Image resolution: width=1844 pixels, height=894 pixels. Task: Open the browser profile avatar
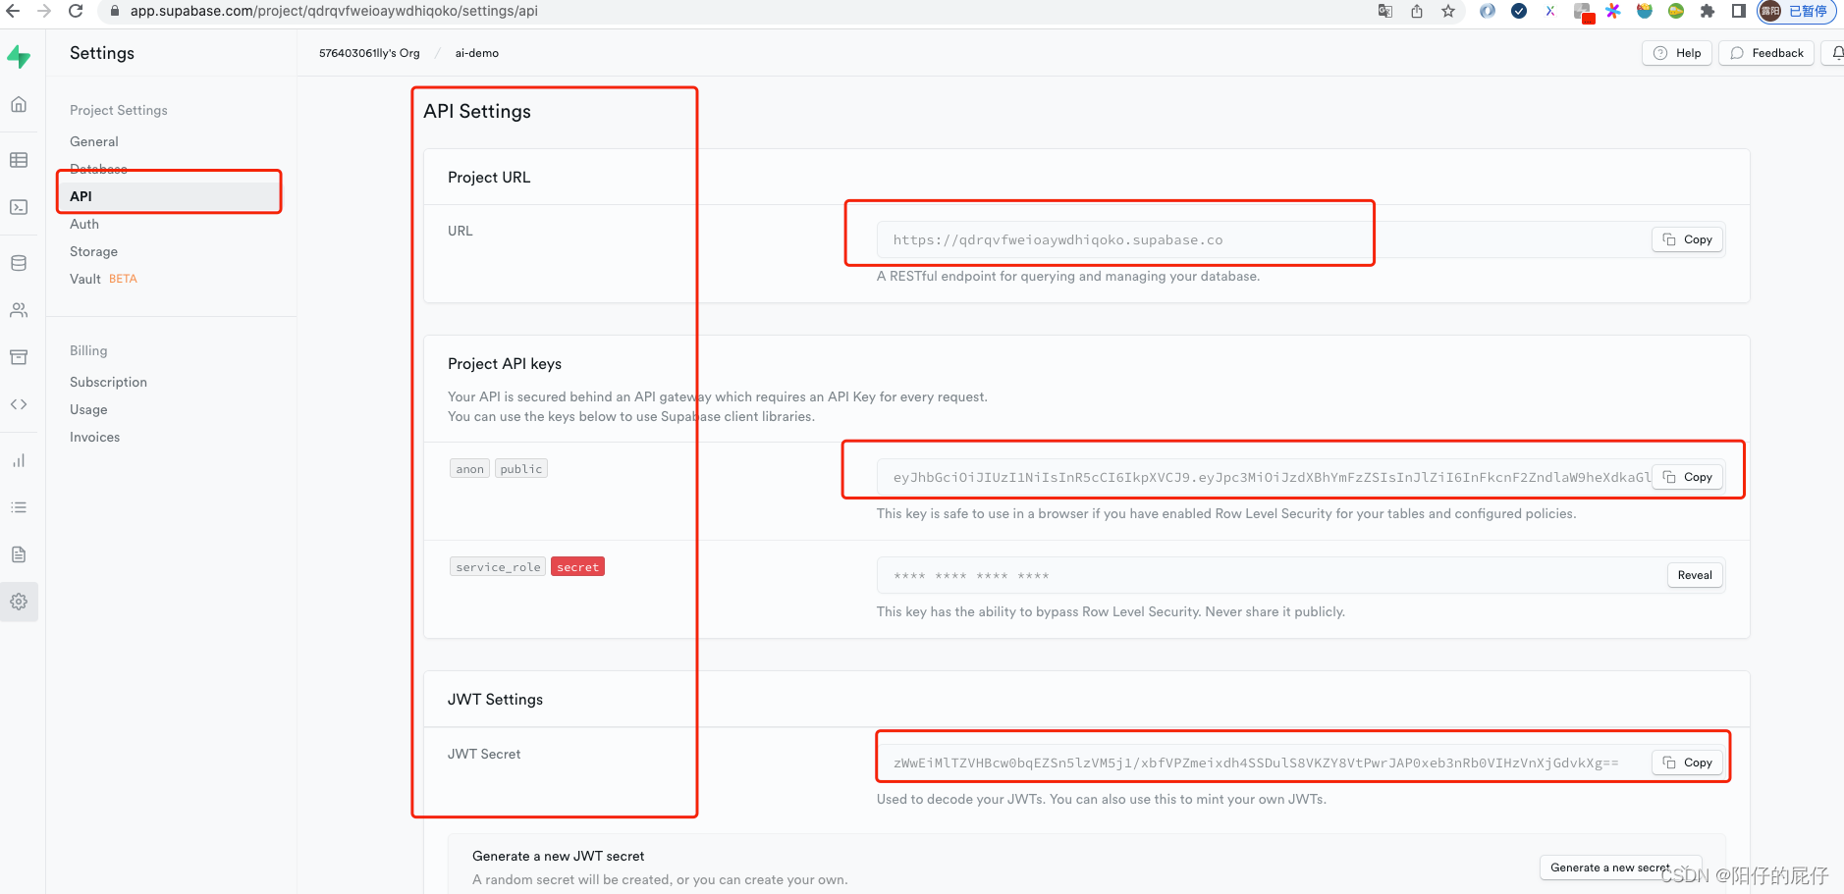coord(1797,11)
